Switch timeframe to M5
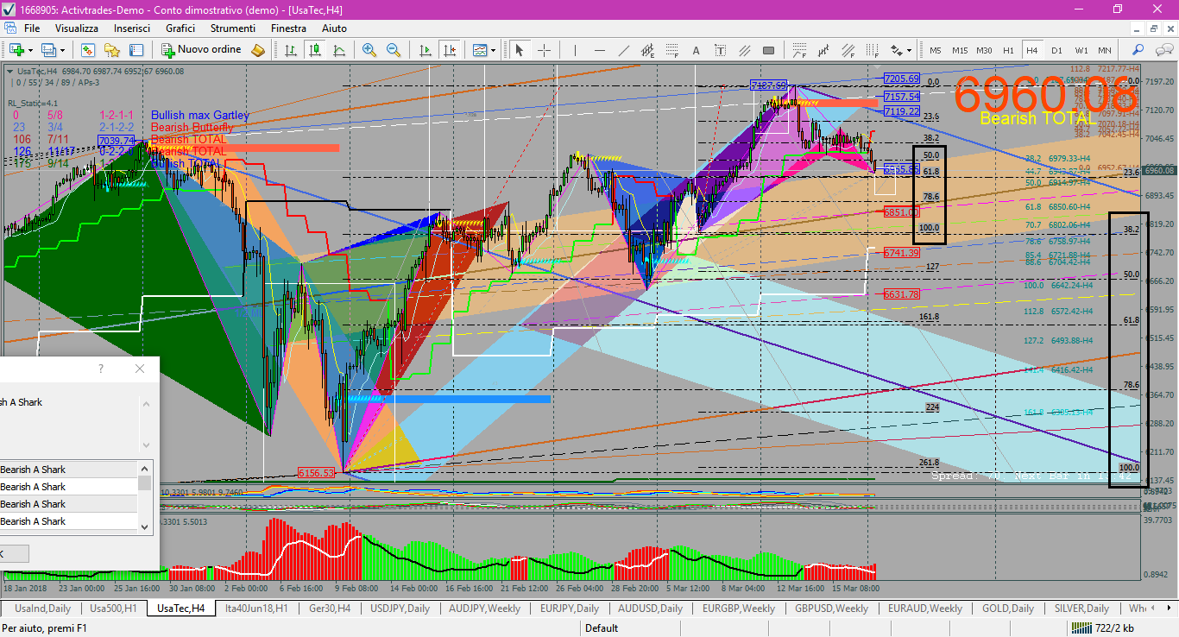1179x637 pixels. point(935,50)
